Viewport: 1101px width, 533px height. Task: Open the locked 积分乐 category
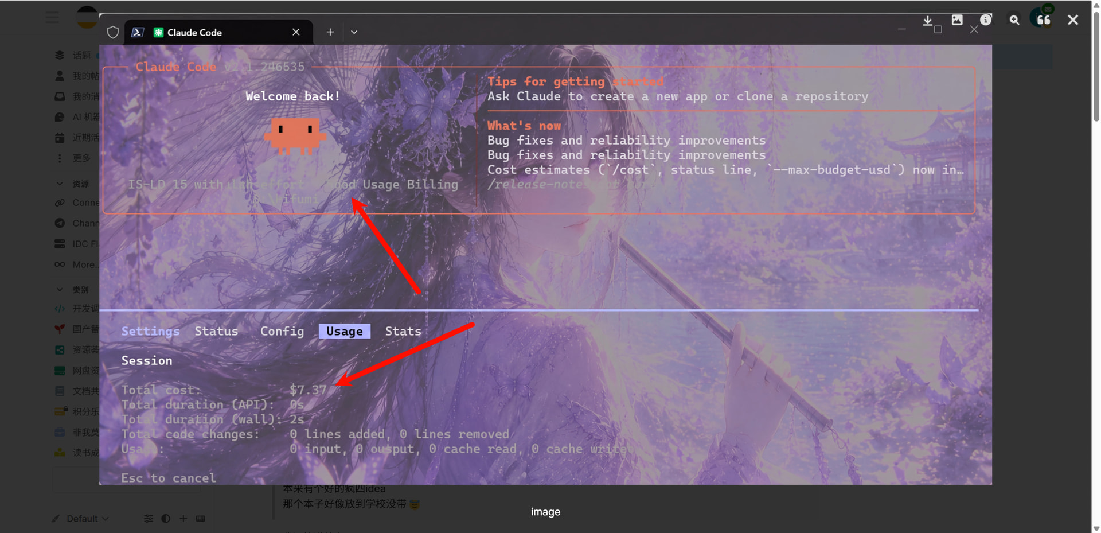[x=76, y=411]
